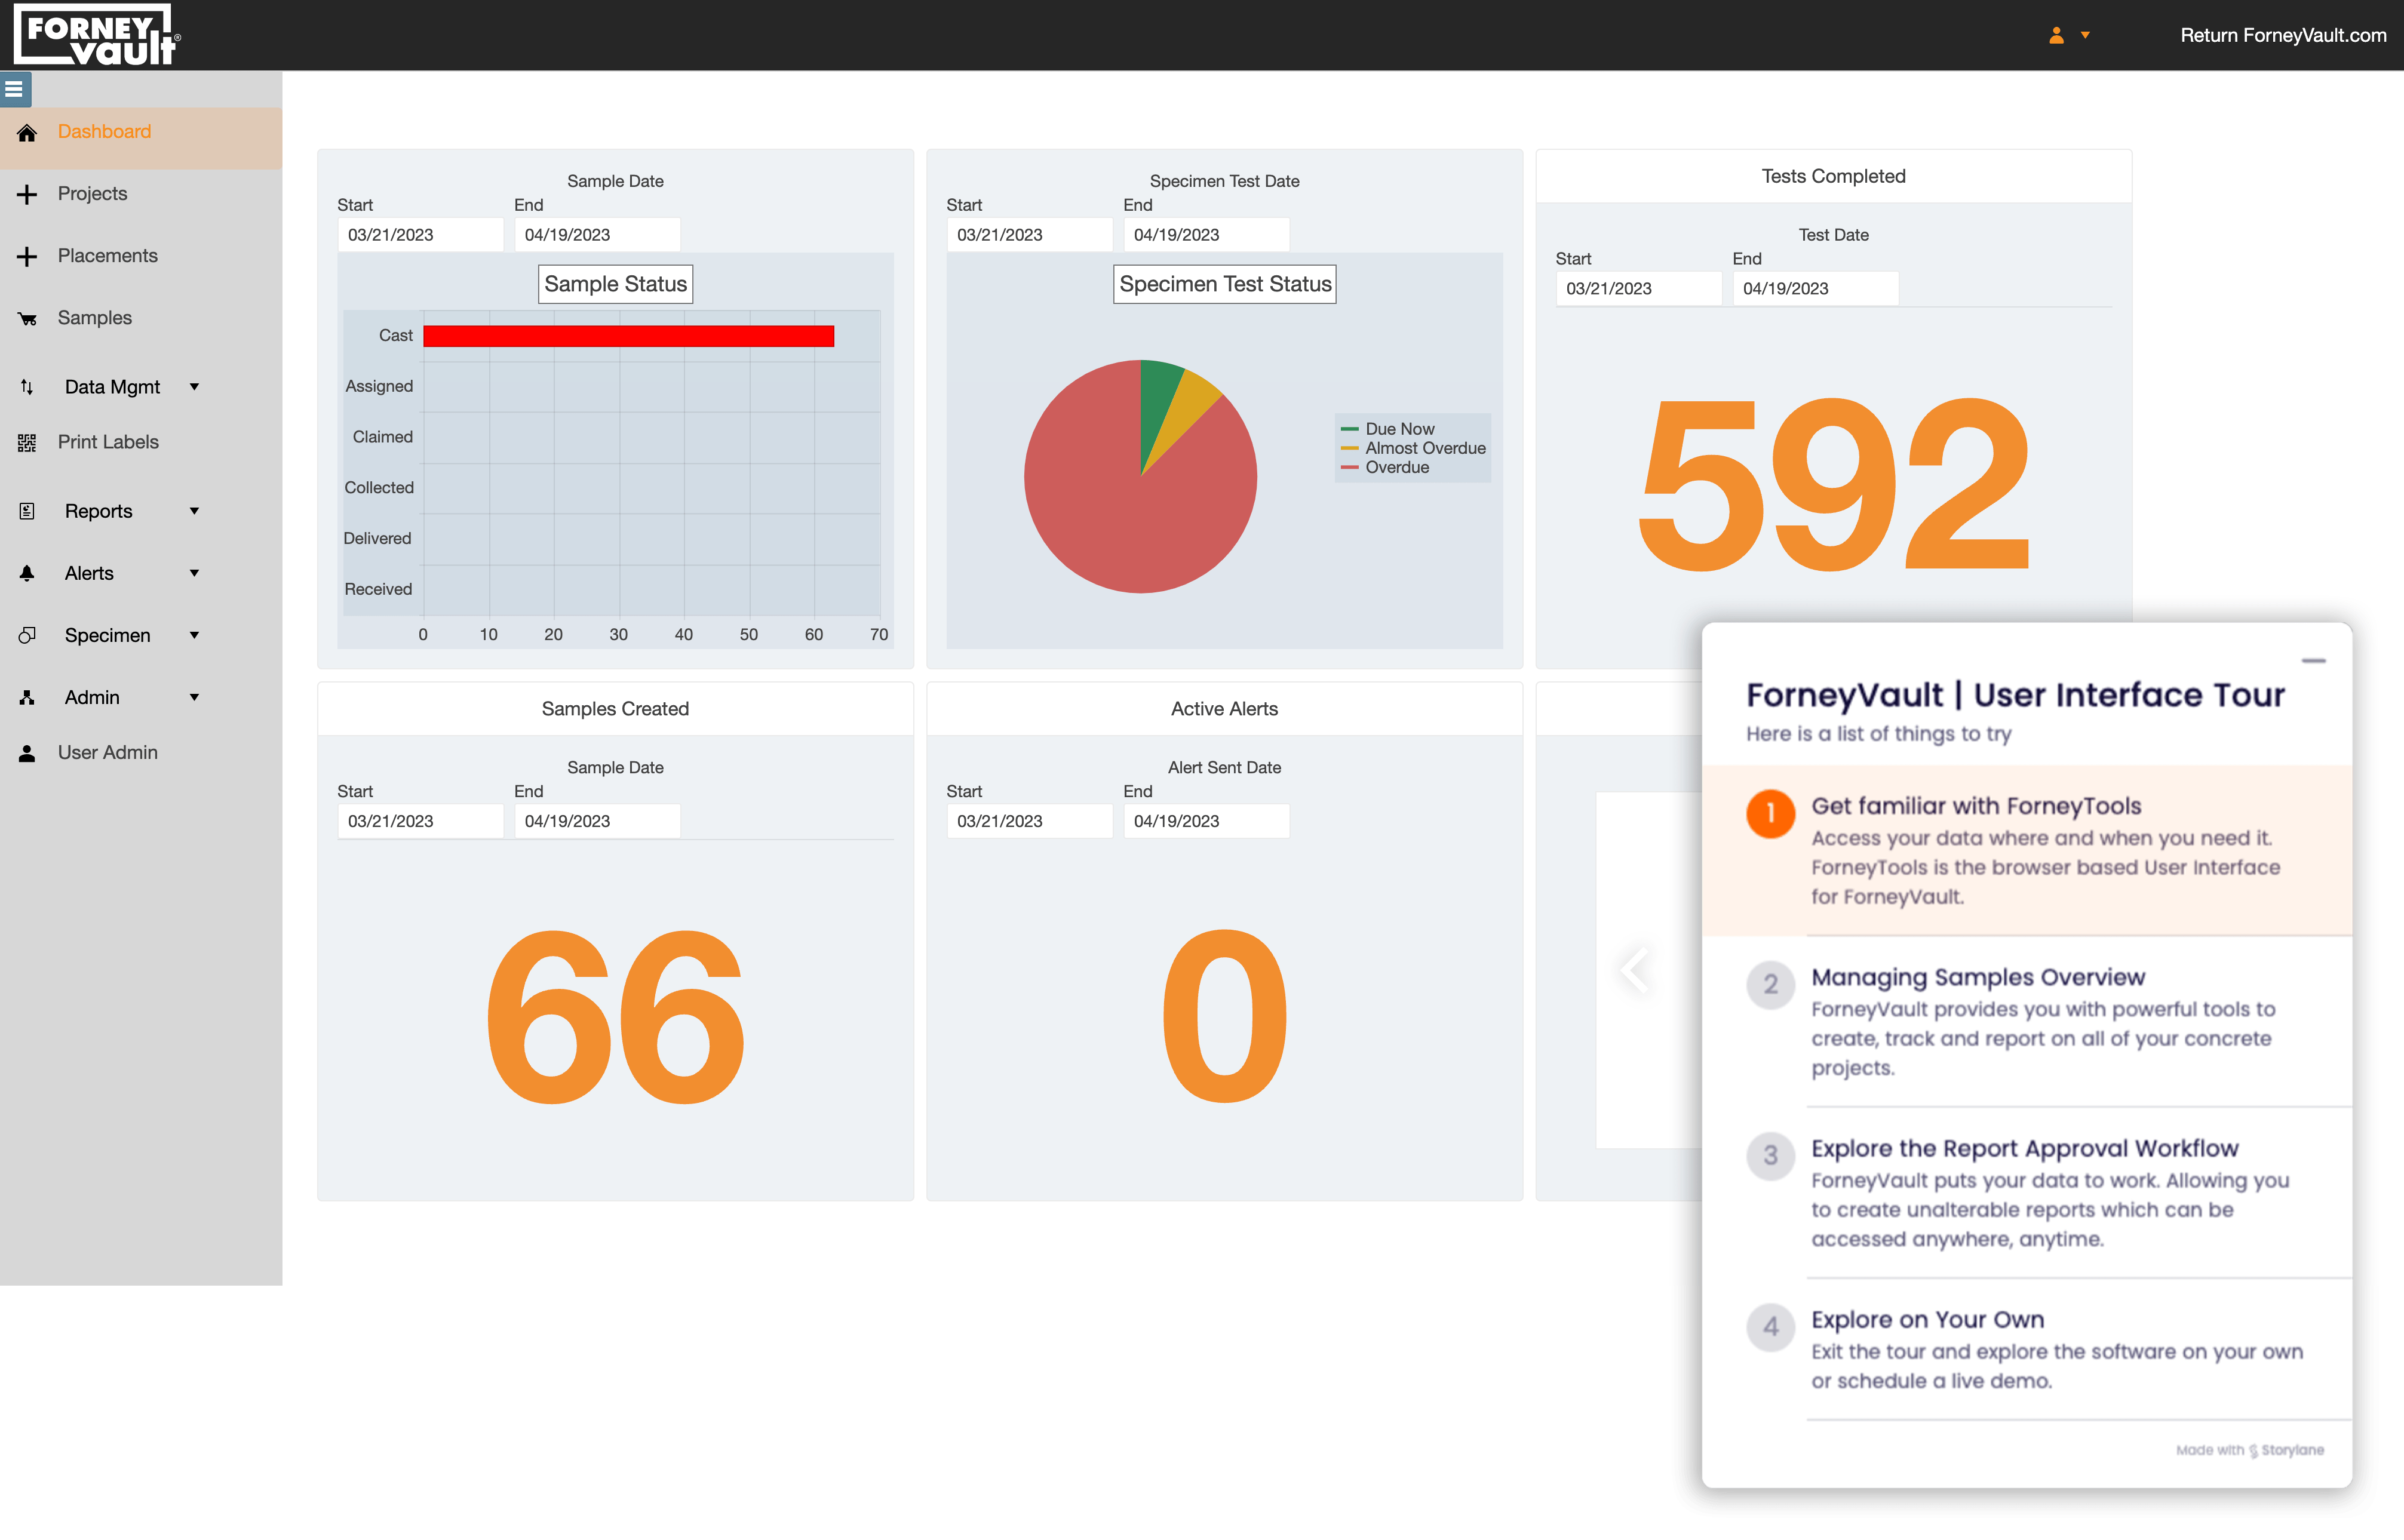Click the Alerts bell icon

click(27, 573)
